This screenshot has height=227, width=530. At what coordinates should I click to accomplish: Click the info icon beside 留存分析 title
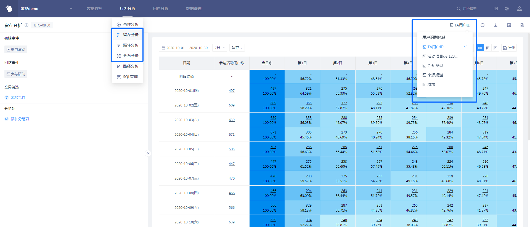(x=26, y=25)
